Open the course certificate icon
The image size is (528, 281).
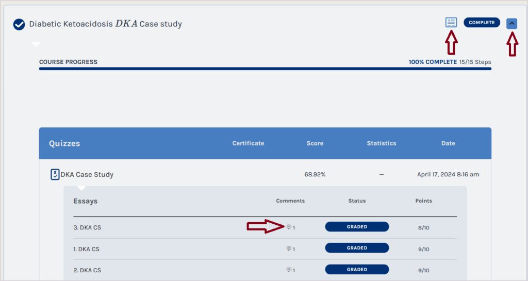click(x=451, y=23)
